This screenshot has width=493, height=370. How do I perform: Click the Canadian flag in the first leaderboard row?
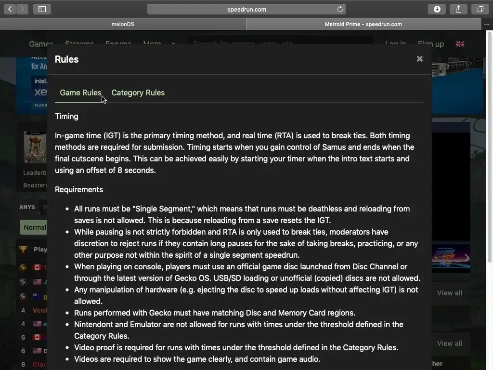[x=37, y=267]
